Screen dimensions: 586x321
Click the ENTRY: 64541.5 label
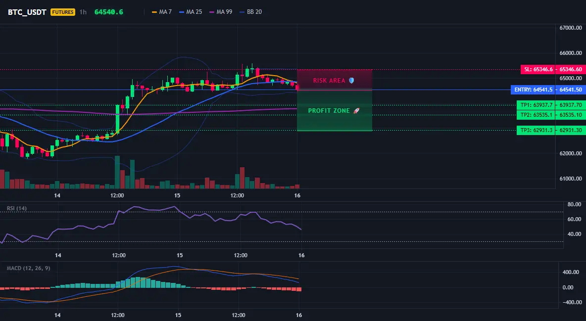point(534,90)
